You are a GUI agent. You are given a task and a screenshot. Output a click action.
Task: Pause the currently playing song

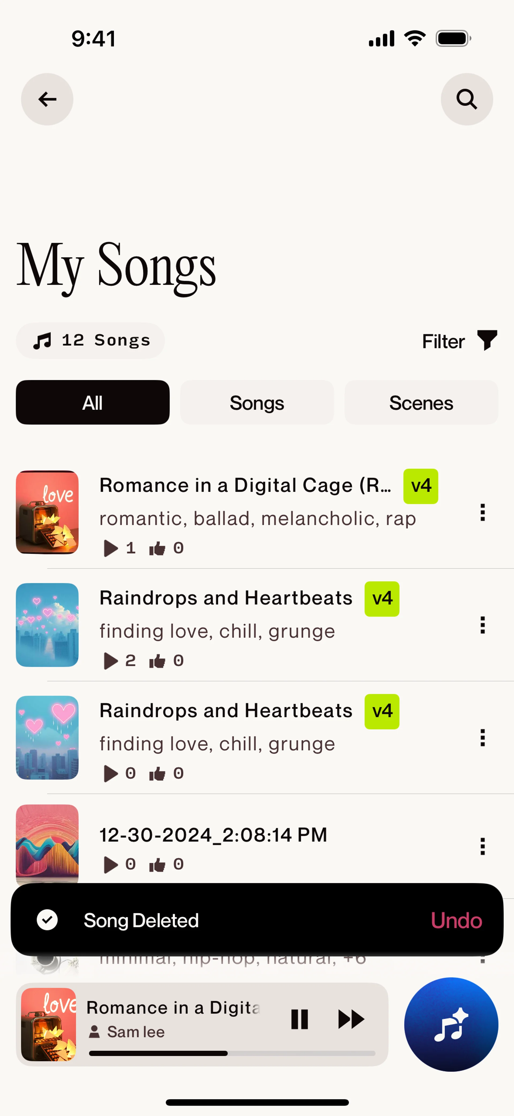pos(299,1019)
